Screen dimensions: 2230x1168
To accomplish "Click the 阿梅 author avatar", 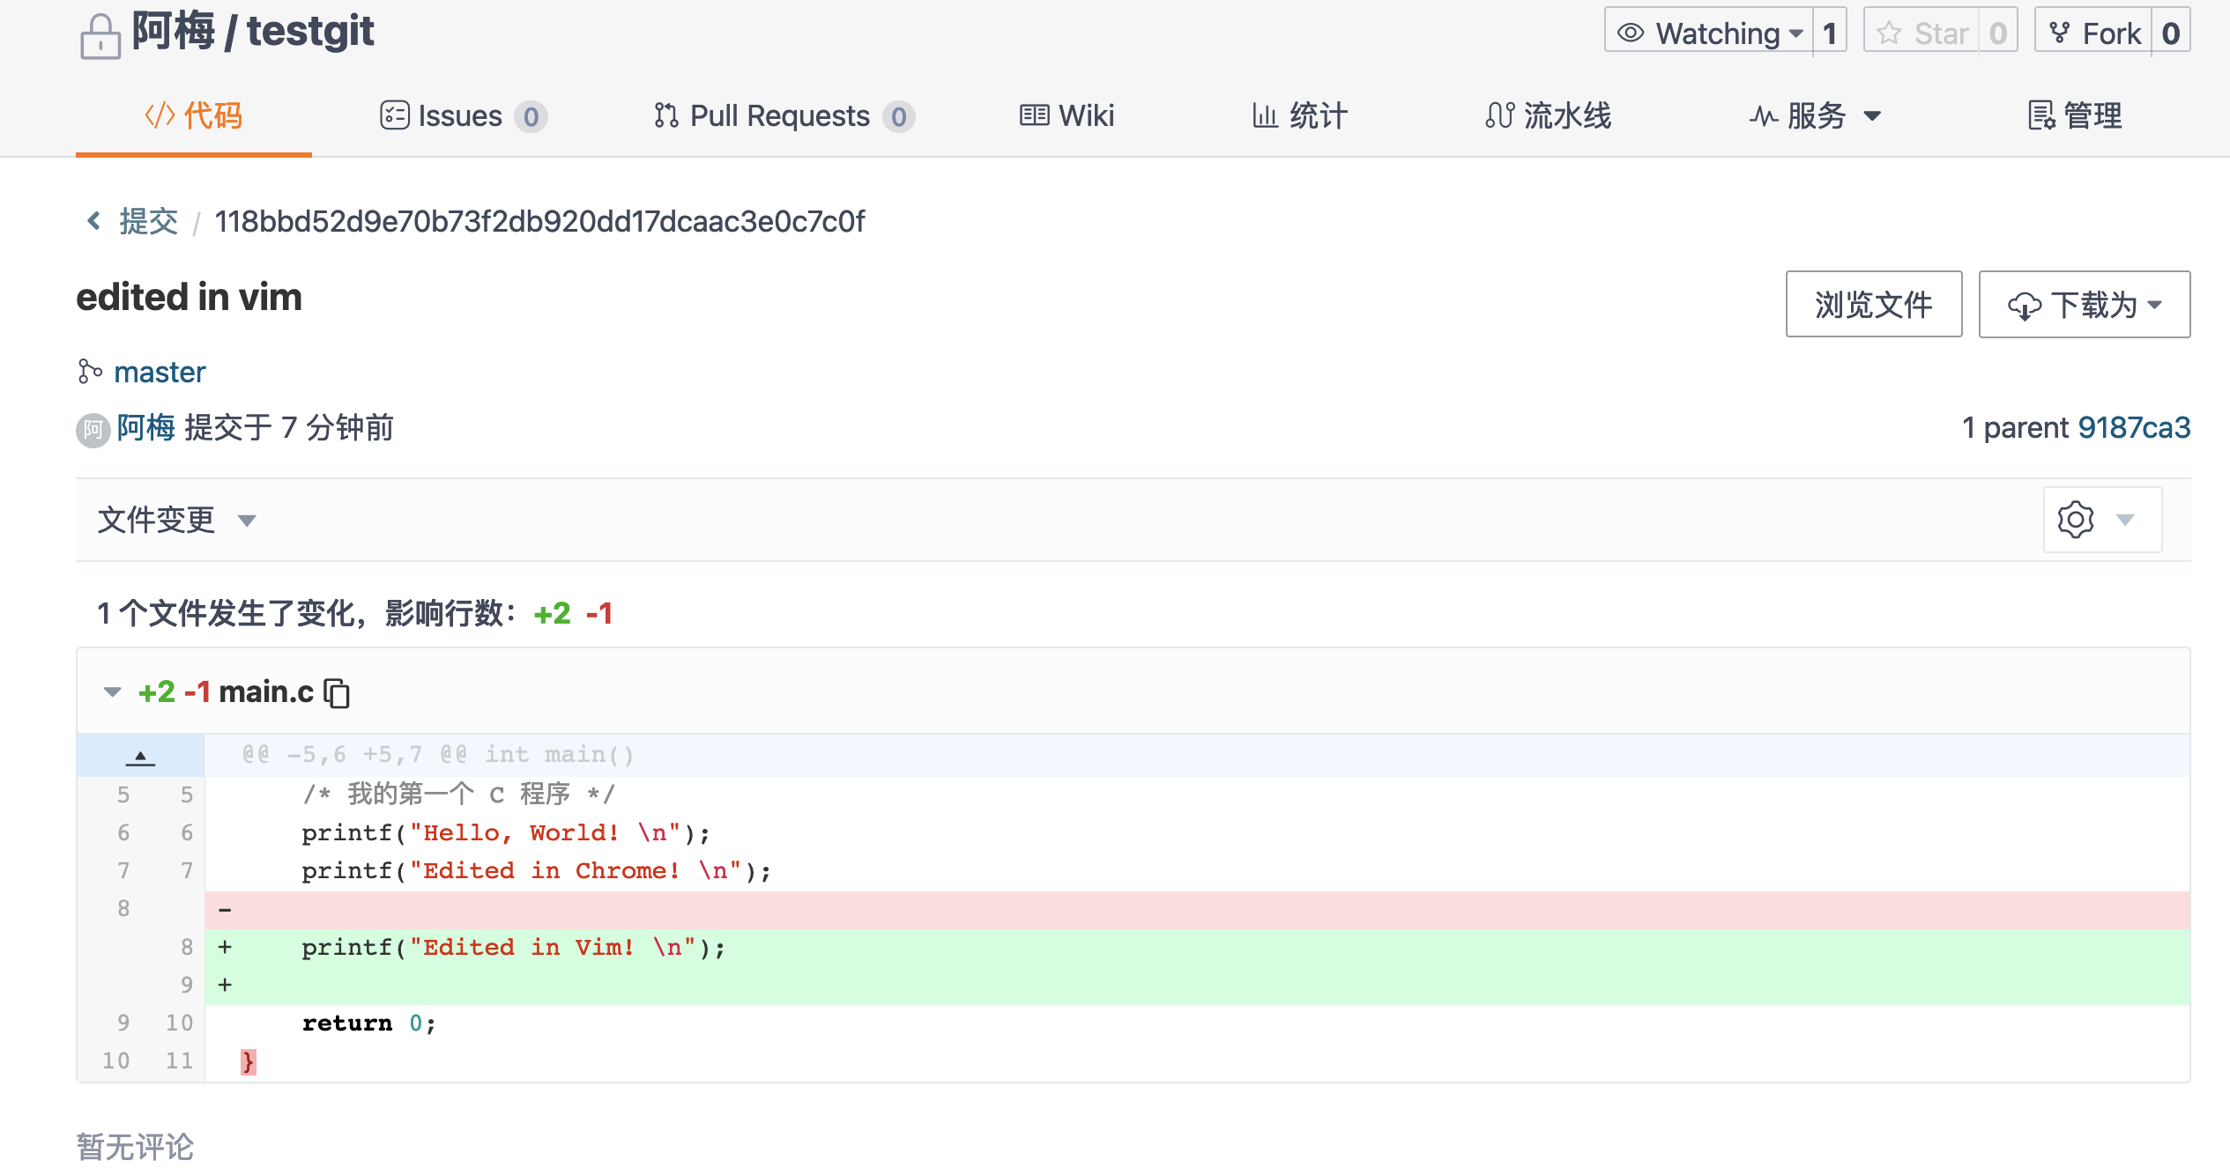I will pyautogui.click(x=93, y=430).
